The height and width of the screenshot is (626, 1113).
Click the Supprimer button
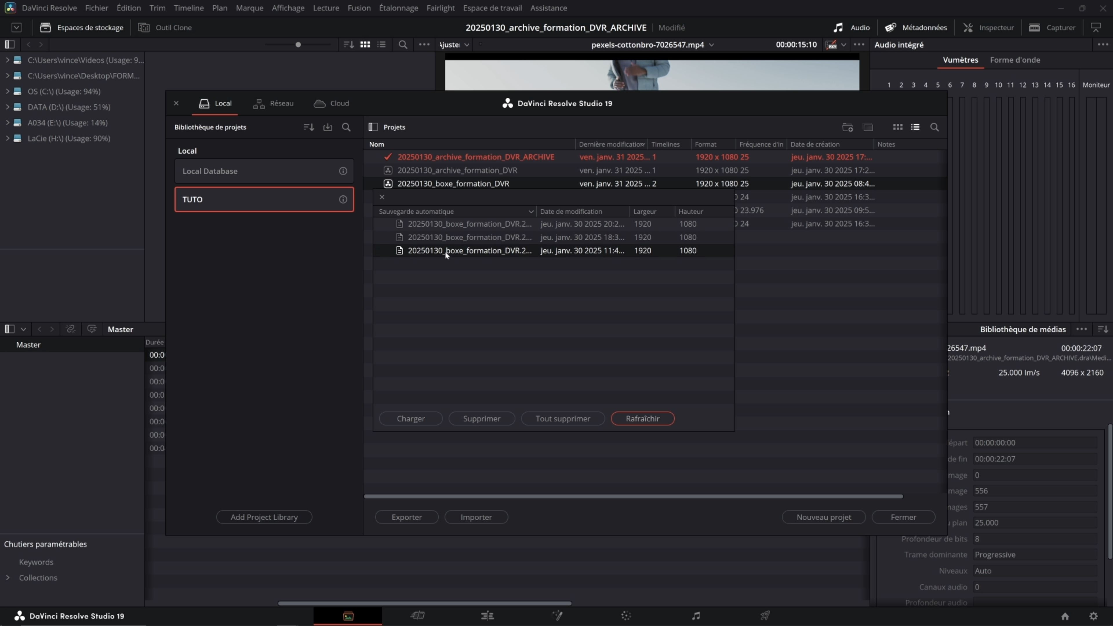(x=481, y=418)
